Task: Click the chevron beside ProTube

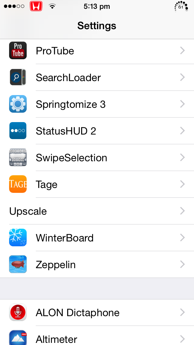Action: tap(182, 51)
